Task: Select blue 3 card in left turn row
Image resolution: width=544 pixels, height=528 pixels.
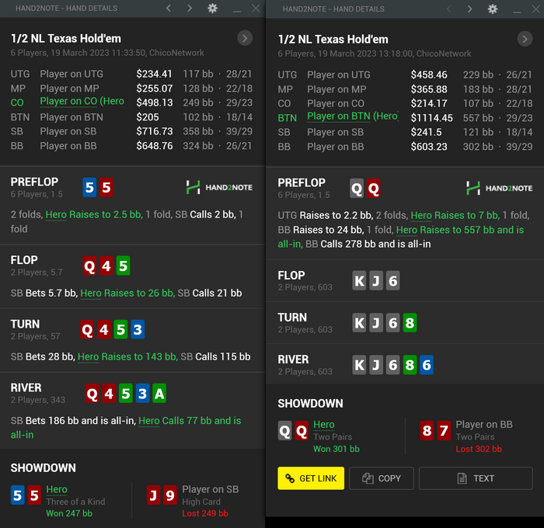Action: coord(138,329)
